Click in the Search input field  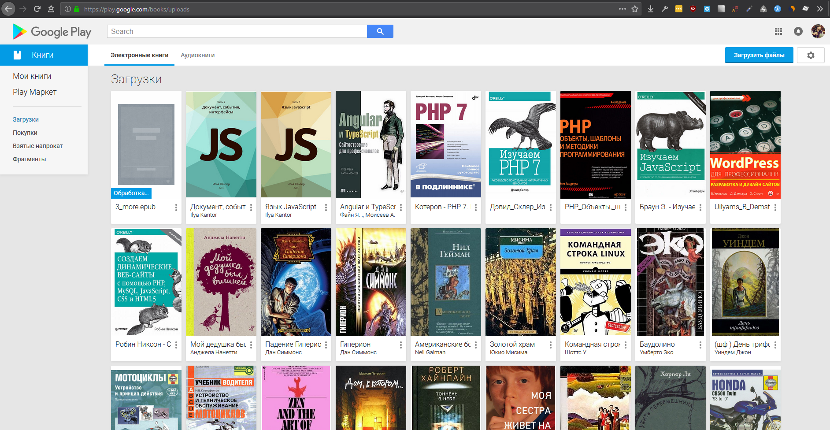click(x=237, y=31)
